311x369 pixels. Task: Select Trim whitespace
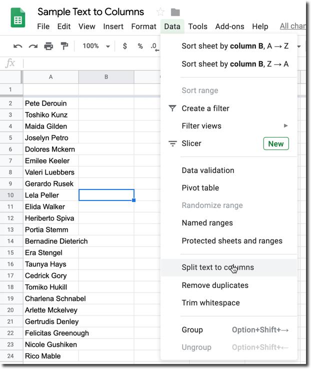[228, 302]
